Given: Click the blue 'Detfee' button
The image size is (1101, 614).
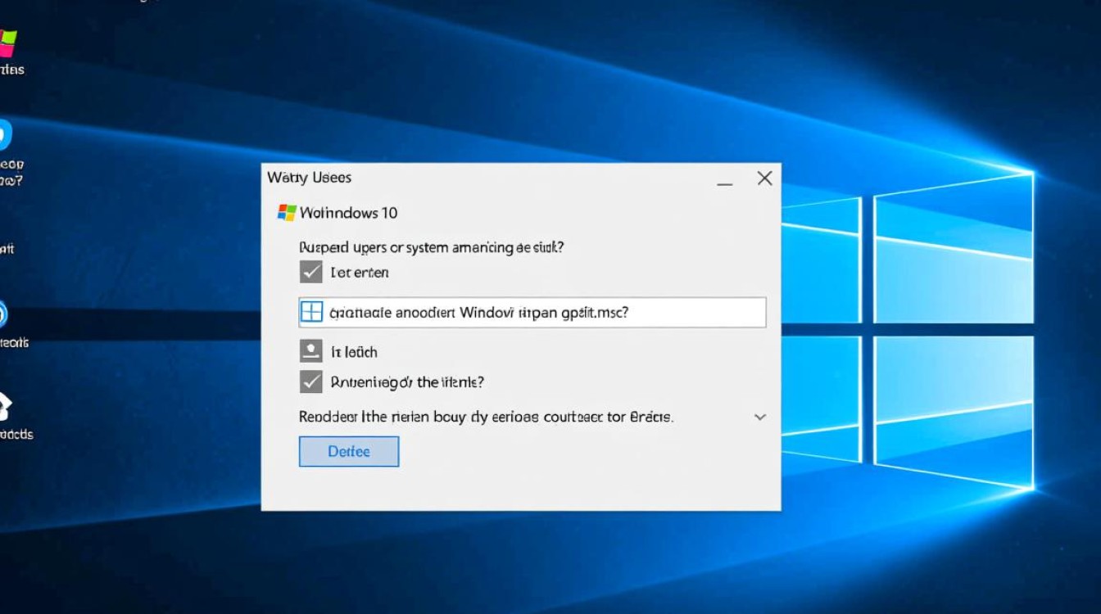Looking at the screenshot, I should (349, 452).
